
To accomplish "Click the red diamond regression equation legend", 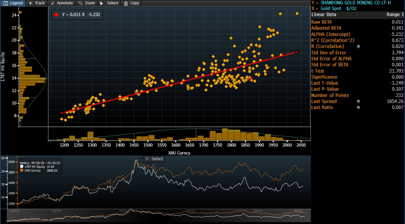I will (x=56, y=15).
